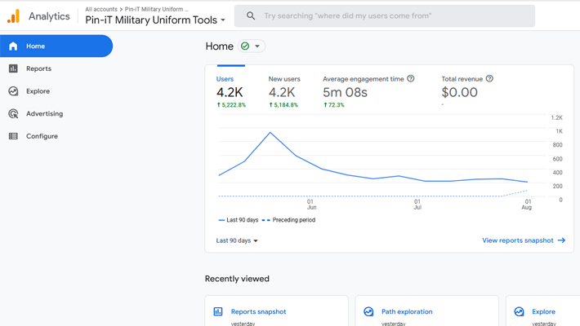Click the search magnifier icon
This screenshot has height=326, width=580.
click(251, 15)
